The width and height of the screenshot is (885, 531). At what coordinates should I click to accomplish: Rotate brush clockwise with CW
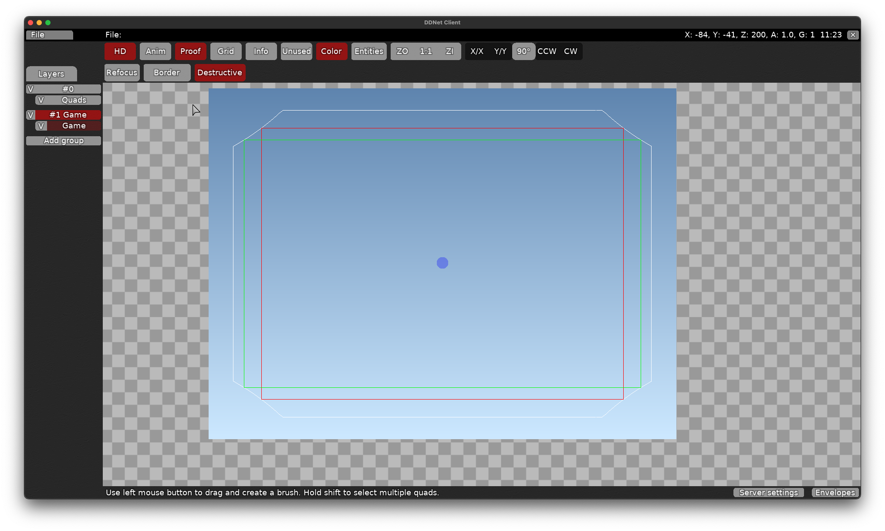[571, 51]
